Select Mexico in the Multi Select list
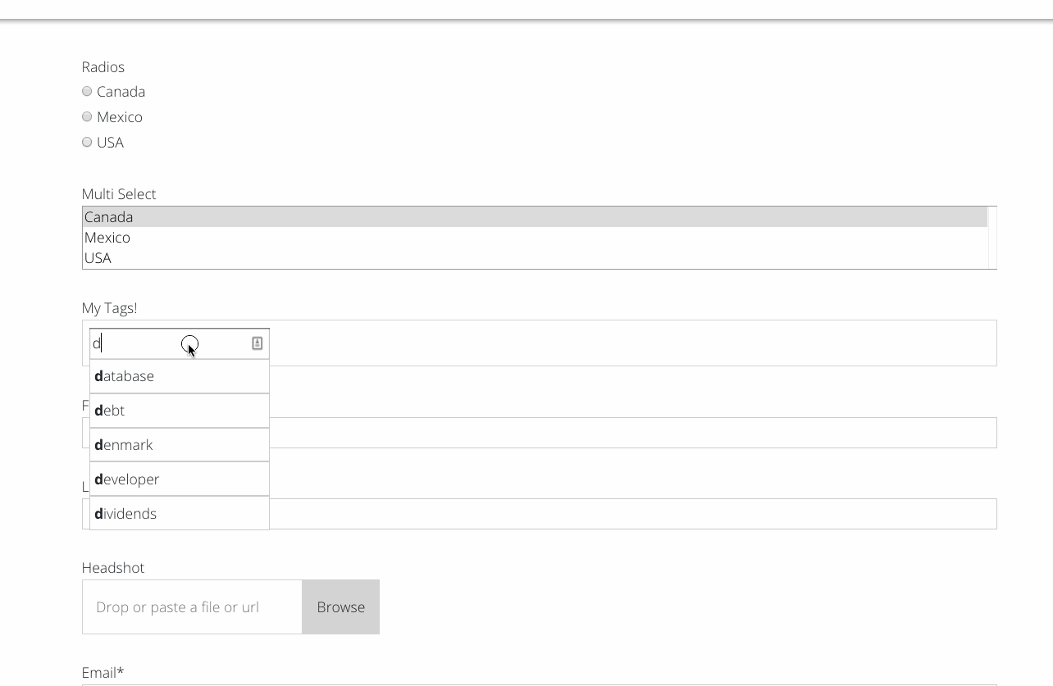Screen dimensions: 1053x686 (x=328, y=238)
